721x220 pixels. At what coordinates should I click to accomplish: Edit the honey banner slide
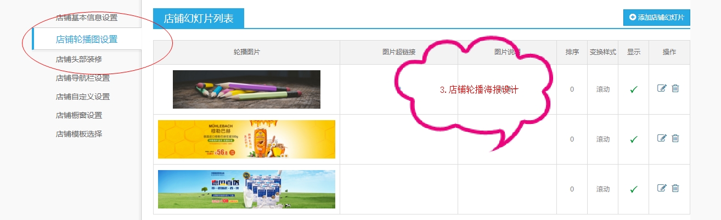[662, 138]
